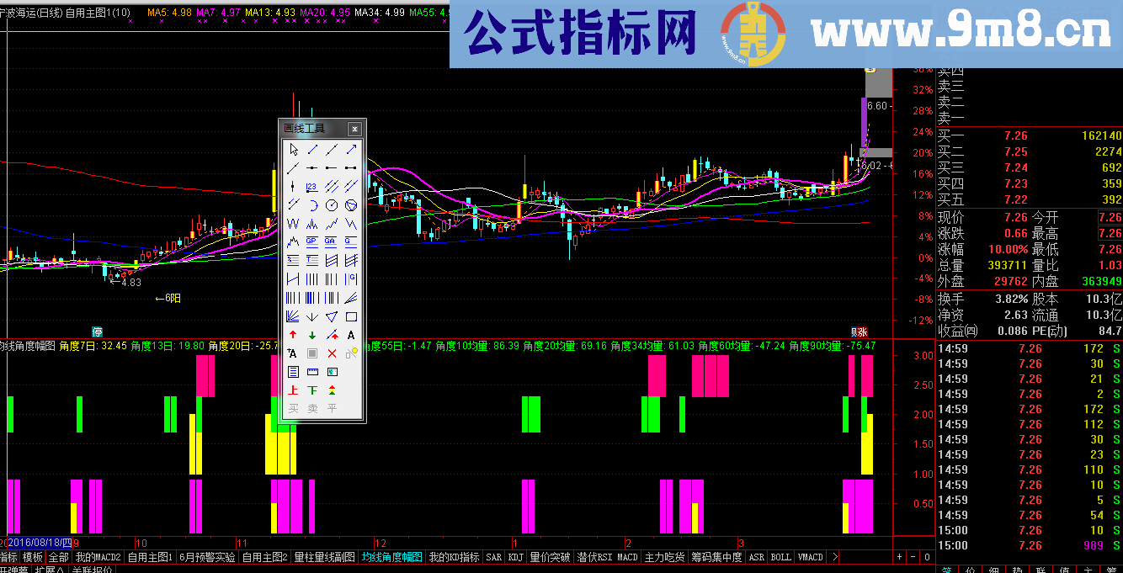
Task: Pick the red up arrow marker tool
Action: (293, 336)
